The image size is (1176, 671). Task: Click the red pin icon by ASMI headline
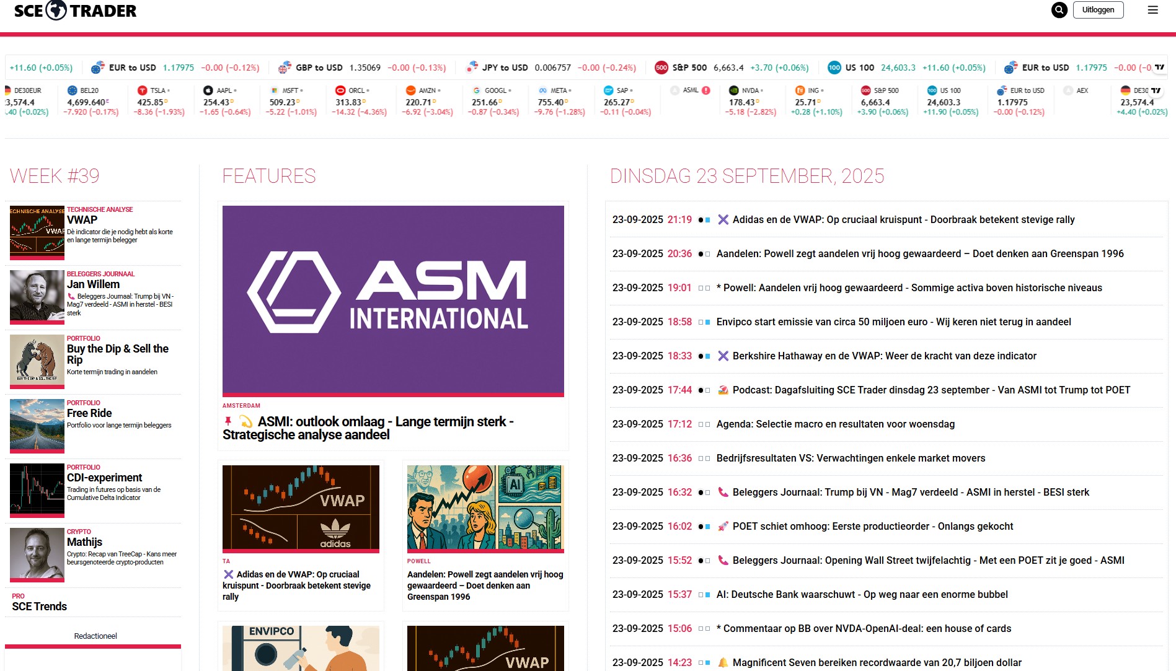tap(228, 421)
